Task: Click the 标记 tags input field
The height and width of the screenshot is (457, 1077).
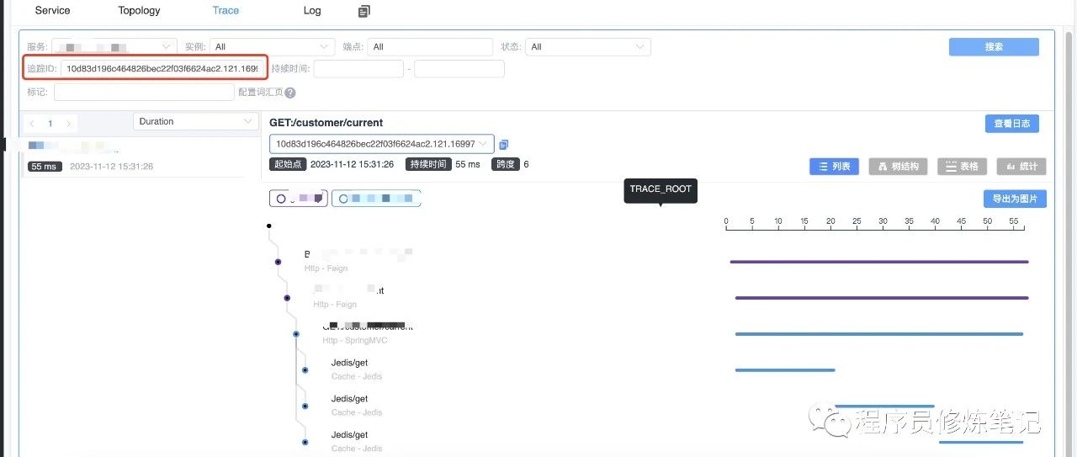Action: click(x=144, y=93)
